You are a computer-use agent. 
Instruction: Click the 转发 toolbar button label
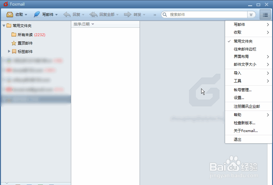(137, 15)
